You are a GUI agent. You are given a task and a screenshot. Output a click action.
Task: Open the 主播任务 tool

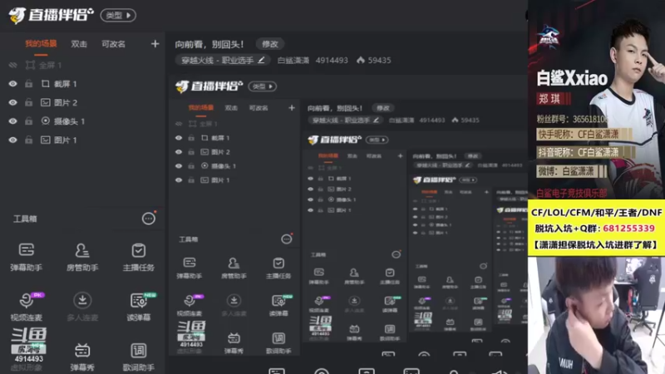point(138,257)
